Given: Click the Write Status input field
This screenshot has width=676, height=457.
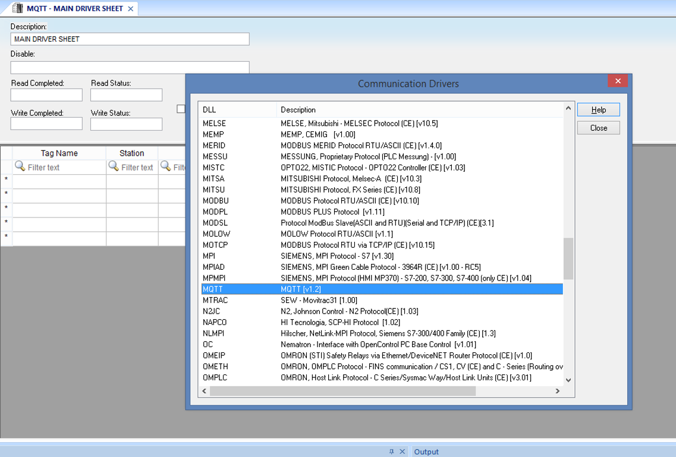Looking at the screenshot, I should (x=126, y=124).
